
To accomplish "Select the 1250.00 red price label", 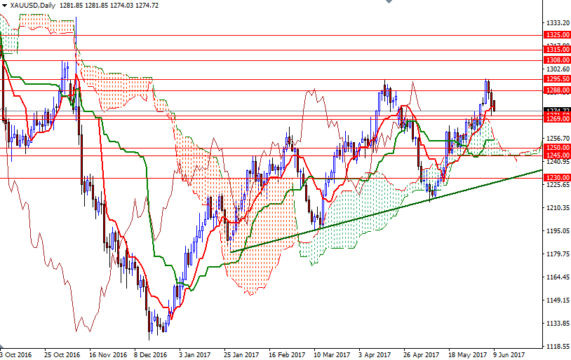I will [x=557, y=148].
